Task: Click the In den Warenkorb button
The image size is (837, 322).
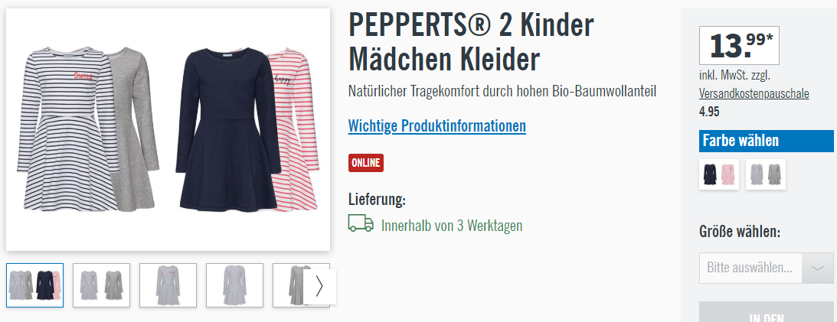Action: (766, 314)
